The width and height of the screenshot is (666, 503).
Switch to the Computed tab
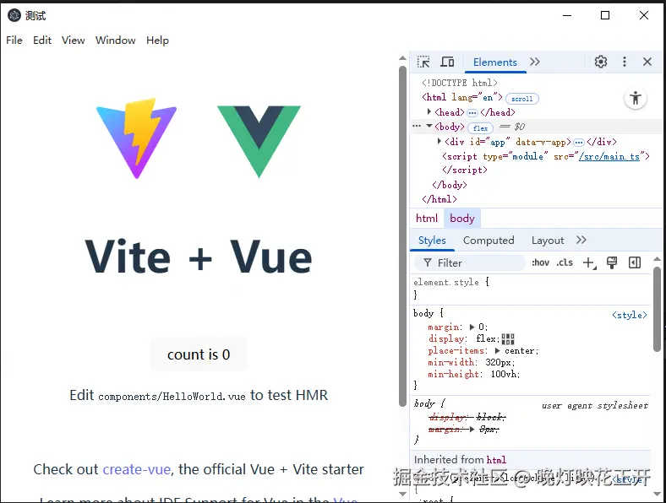[x=489, y=241]
